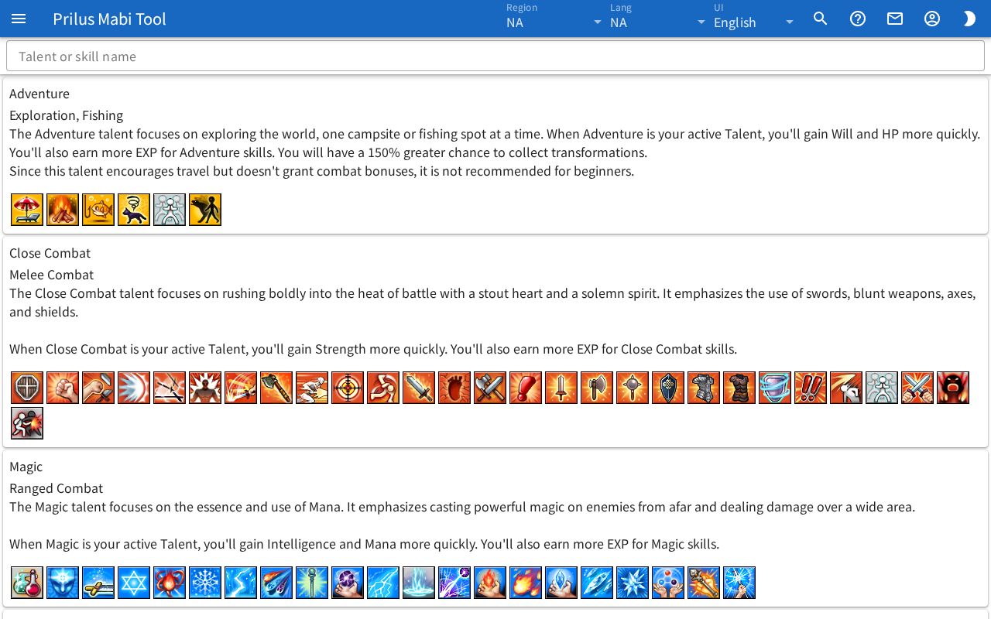Click the Prilus Mabi Tool title
Viewport: 991px width, 619px height.
109,19
